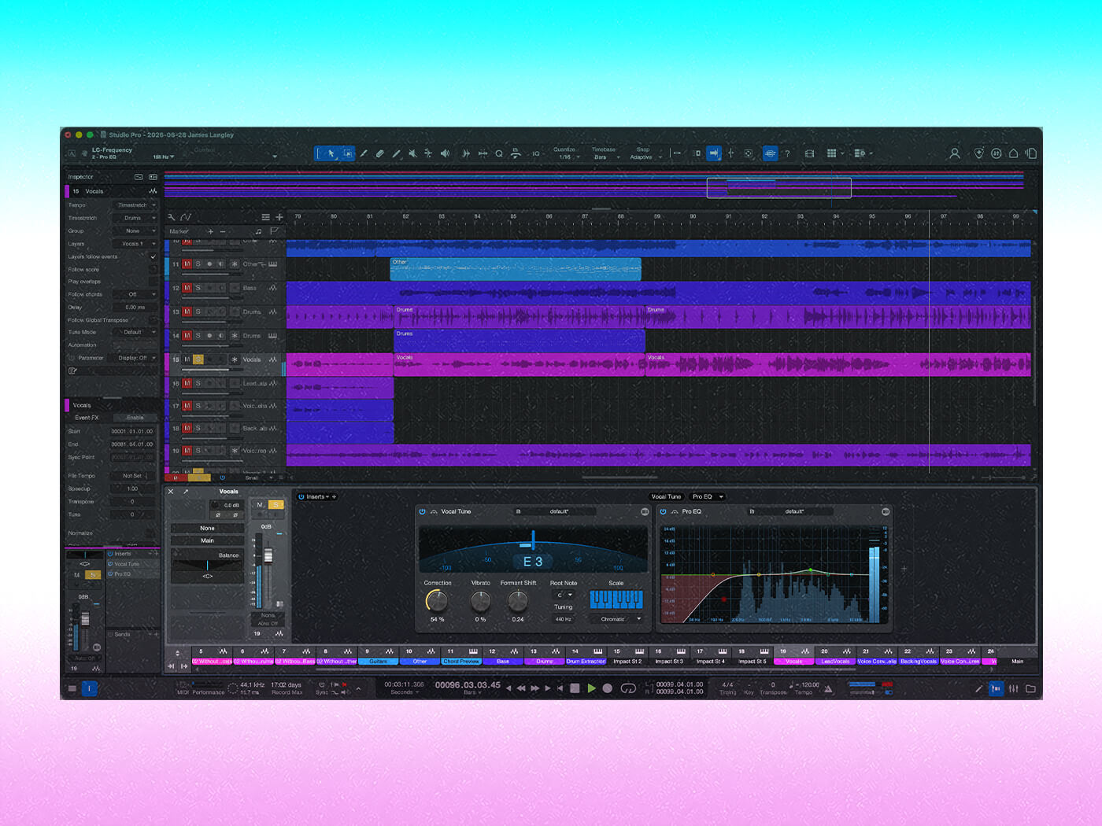
Task: Select mixer channel 9 Guitars
Action: (x=378, y=656)
